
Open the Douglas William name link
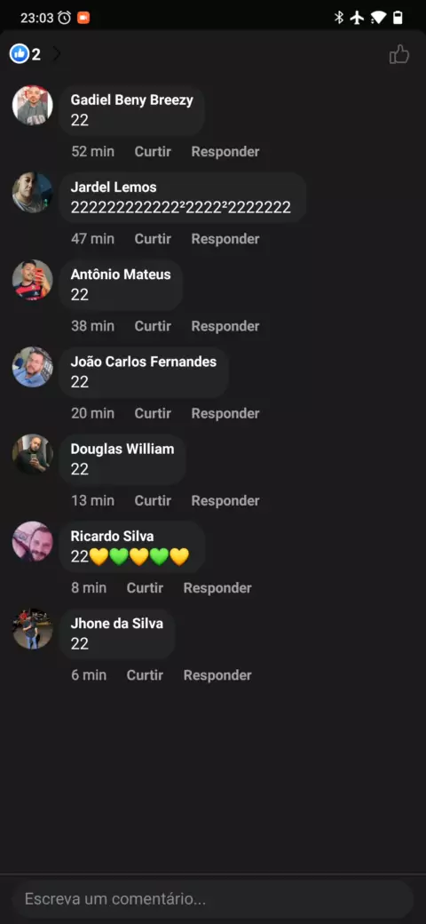point(122,449)
